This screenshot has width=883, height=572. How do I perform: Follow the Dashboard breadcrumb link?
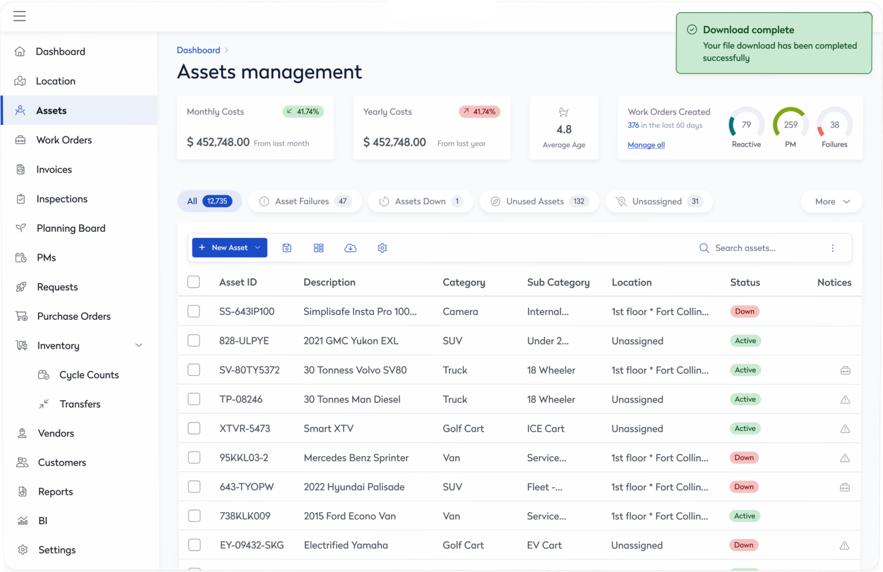point(198,50)
